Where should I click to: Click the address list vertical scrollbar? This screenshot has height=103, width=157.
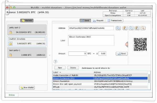pos(149,78)
